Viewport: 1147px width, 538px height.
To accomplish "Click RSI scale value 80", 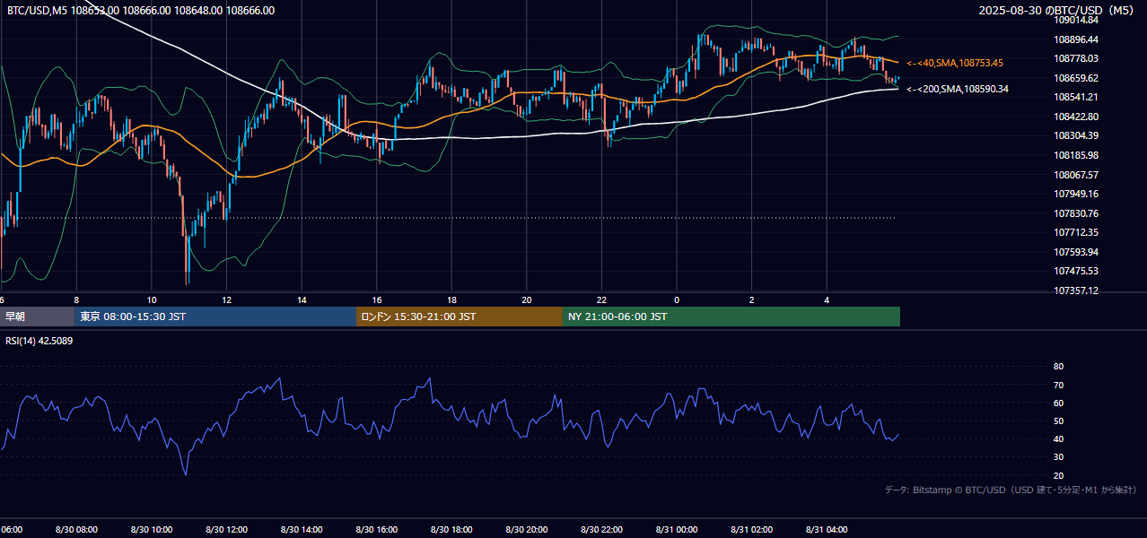I will click(x=1058, y=367).
